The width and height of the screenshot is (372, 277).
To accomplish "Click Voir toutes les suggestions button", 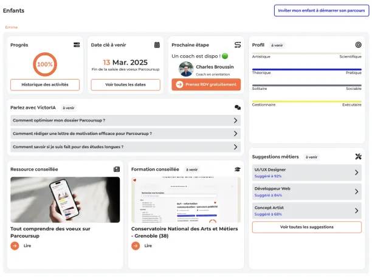I will 307,227.
